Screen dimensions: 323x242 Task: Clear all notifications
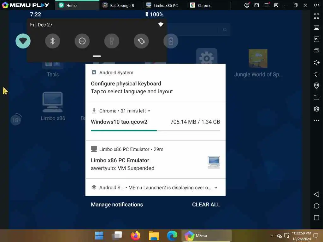click(206, 205)
